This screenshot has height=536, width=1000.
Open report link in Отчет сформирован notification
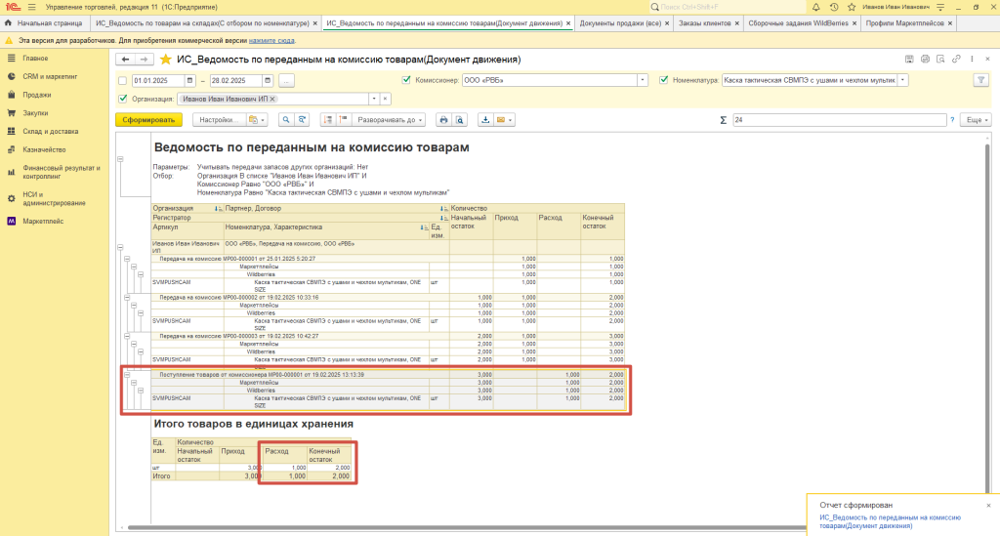890,522
